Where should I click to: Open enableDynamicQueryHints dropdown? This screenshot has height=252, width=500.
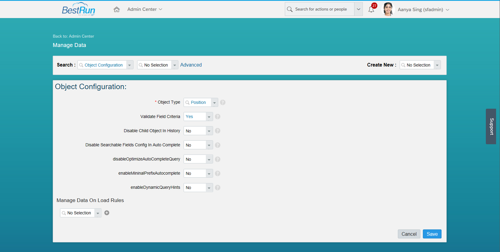[209, 188]
